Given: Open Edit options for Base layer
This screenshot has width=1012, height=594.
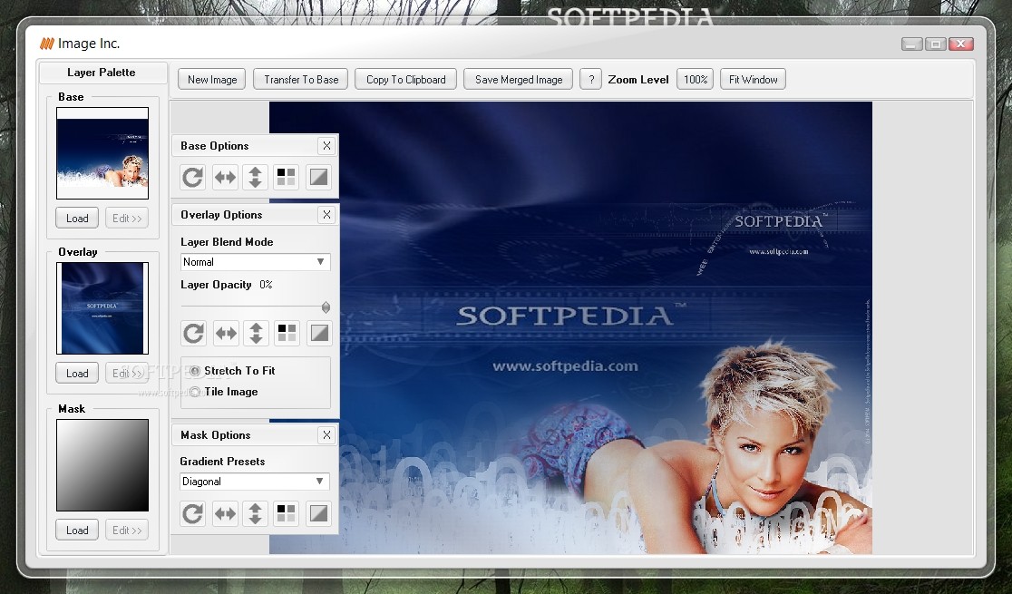Looking at the screenshot, I should click(127, 219).
